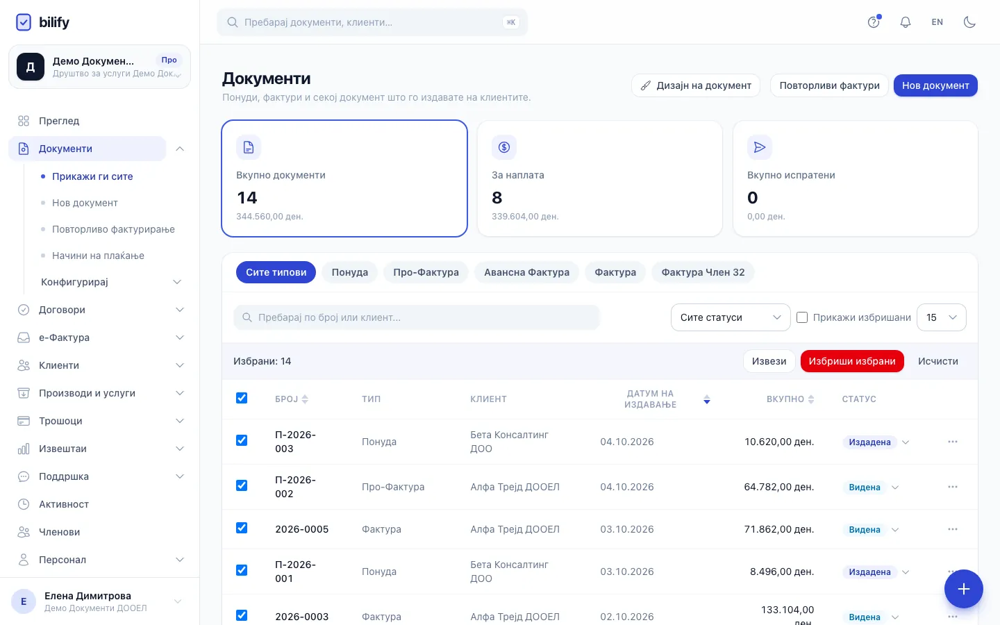Viewport: 1000px width, 625px height.
Task: Focus the global search field in header
Action: point(372,22)
